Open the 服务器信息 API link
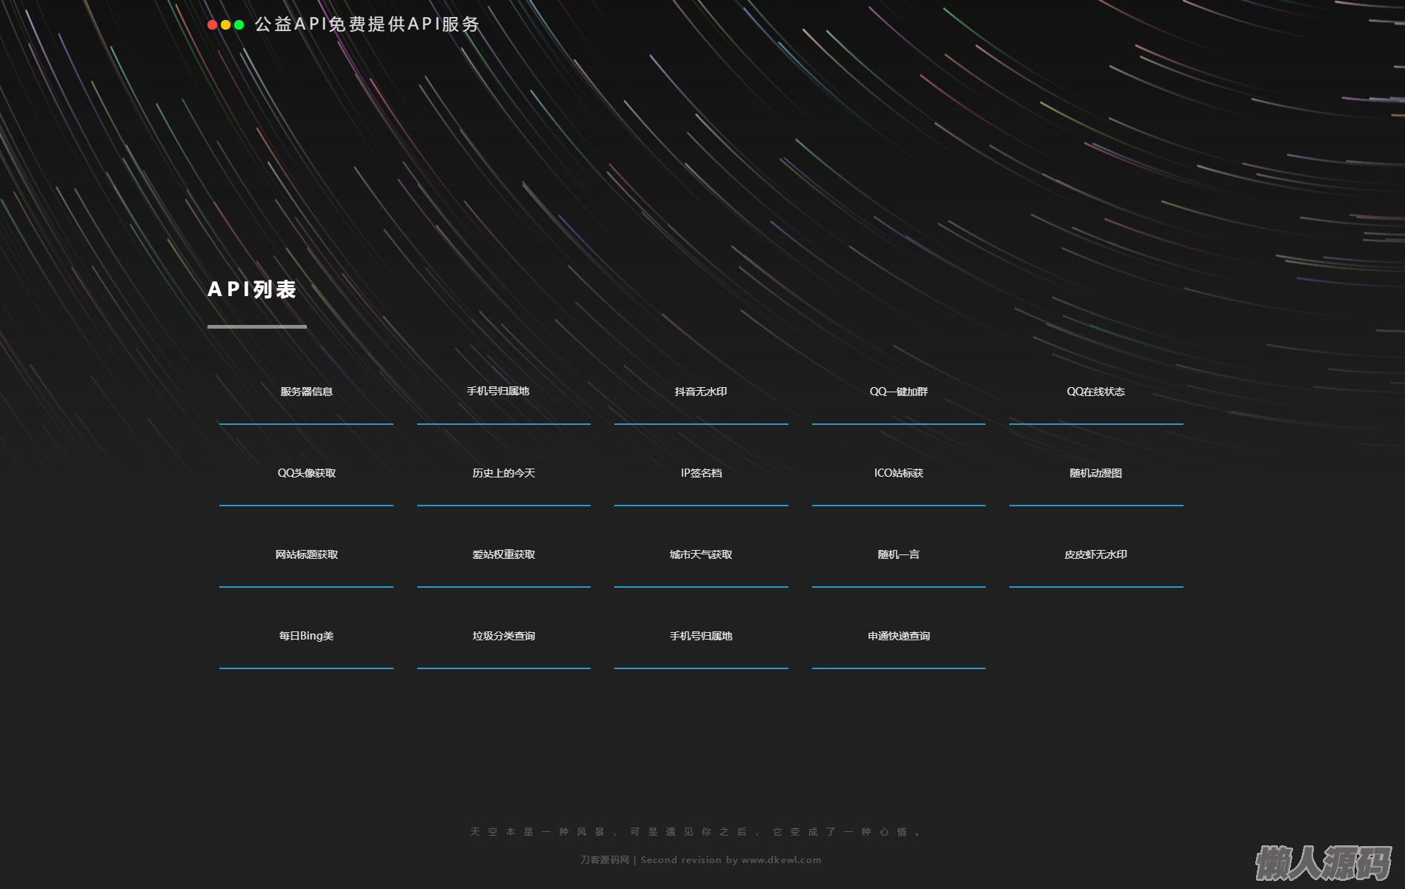Image resolution: width=1405 pixels, height=889 pixels. point(306,392)
